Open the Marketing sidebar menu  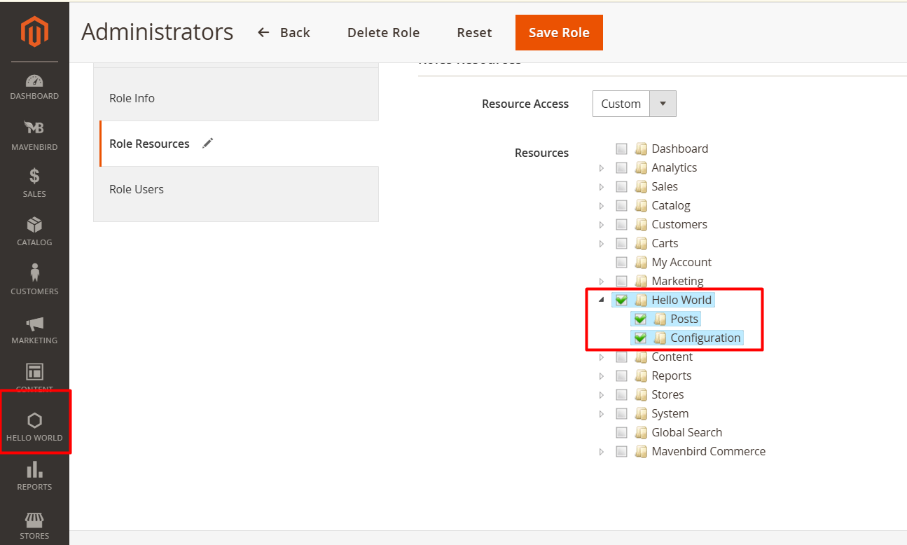pyautogui.click(x=34, y=330)
